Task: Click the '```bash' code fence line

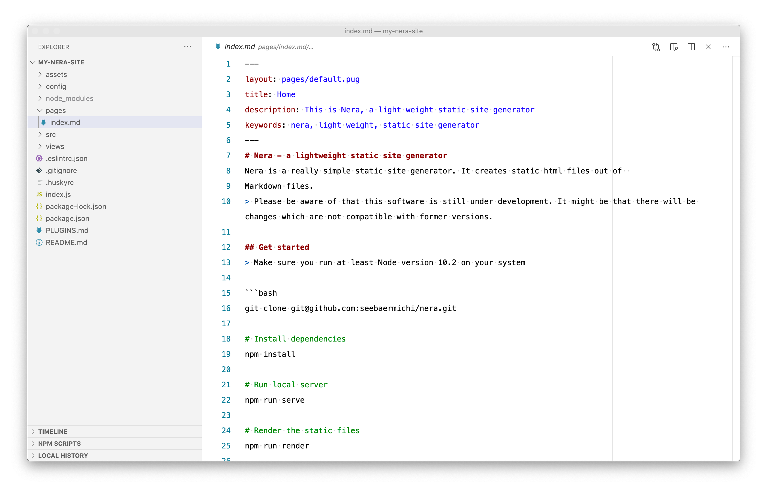Action: (x=261, y=293)
